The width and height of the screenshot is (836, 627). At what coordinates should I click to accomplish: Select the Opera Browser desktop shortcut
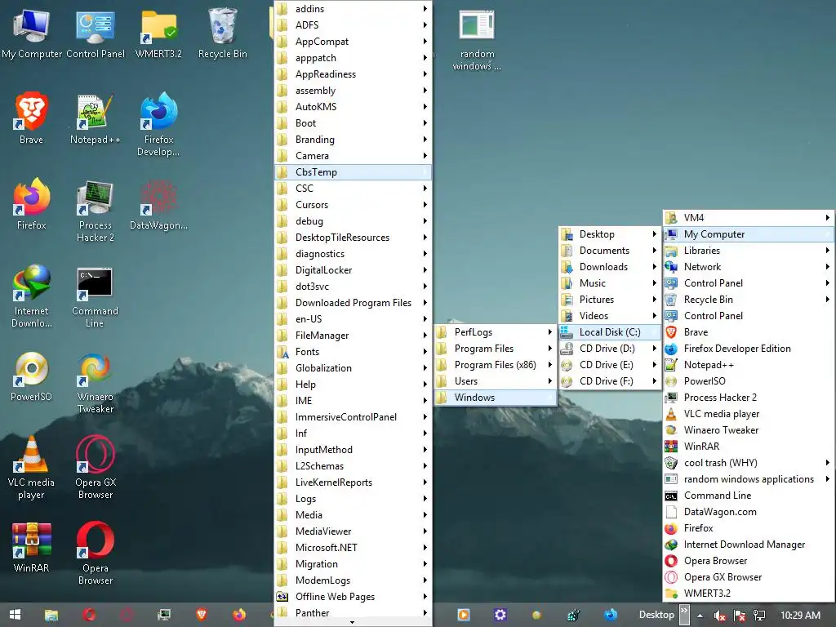(x=96, y=554)
